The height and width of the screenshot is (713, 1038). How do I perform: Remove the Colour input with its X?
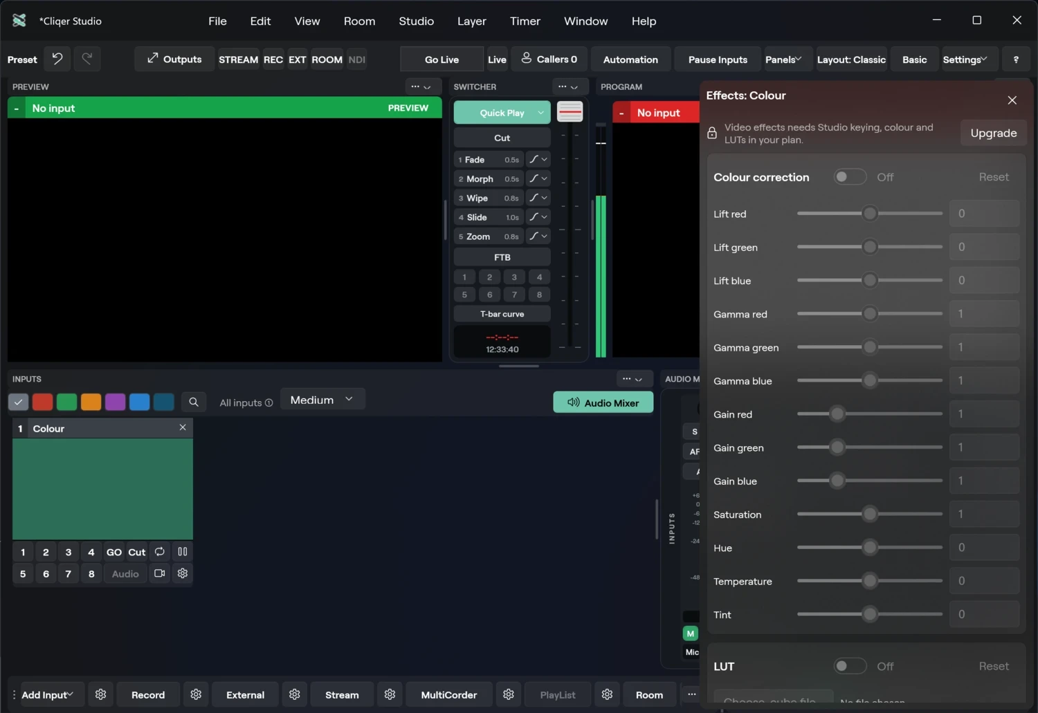pyautogui.click(x=183, y=427)
